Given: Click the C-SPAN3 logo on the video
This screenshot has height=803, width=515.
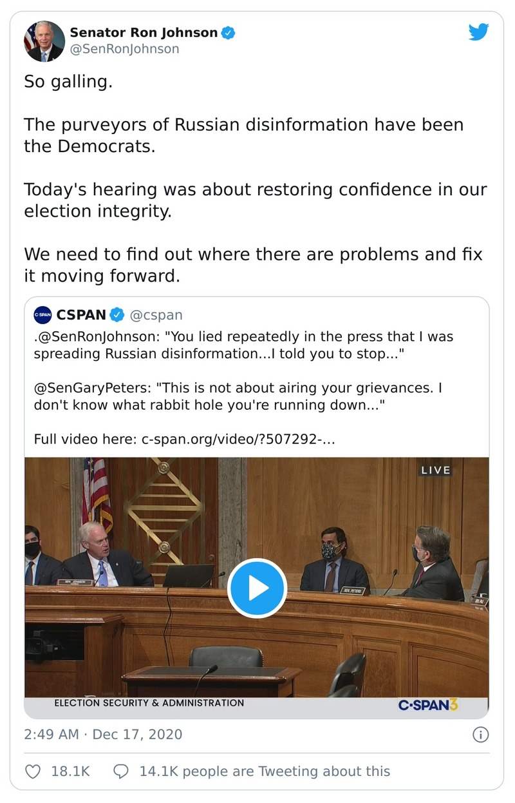Looking at the screenshot, I should (x=428, y=704).
